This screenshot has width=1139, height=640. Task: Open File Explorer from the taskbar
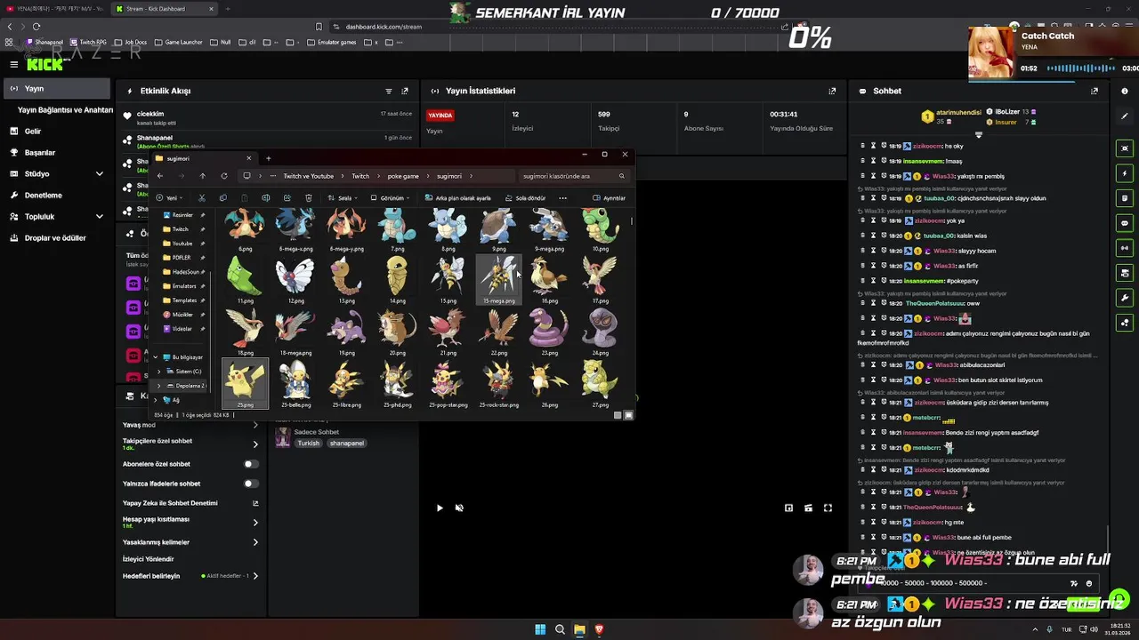(579, 629)
